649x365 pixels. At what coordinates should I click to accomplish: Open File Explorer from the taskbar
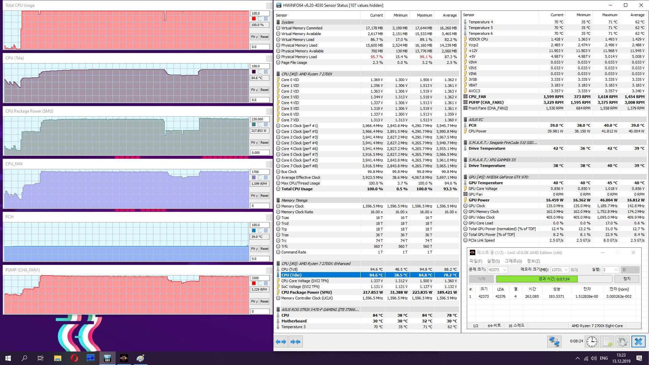tap(57, 358)
